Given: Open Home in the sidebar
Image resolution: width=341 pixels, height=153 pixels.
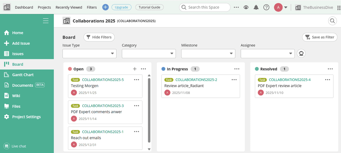Looking at the screenshot, I should (x=27, y=33).
